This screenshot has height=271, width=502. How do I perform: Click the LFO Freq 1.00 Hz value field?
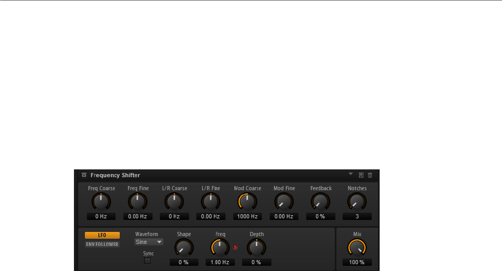[x=220, y=262]
